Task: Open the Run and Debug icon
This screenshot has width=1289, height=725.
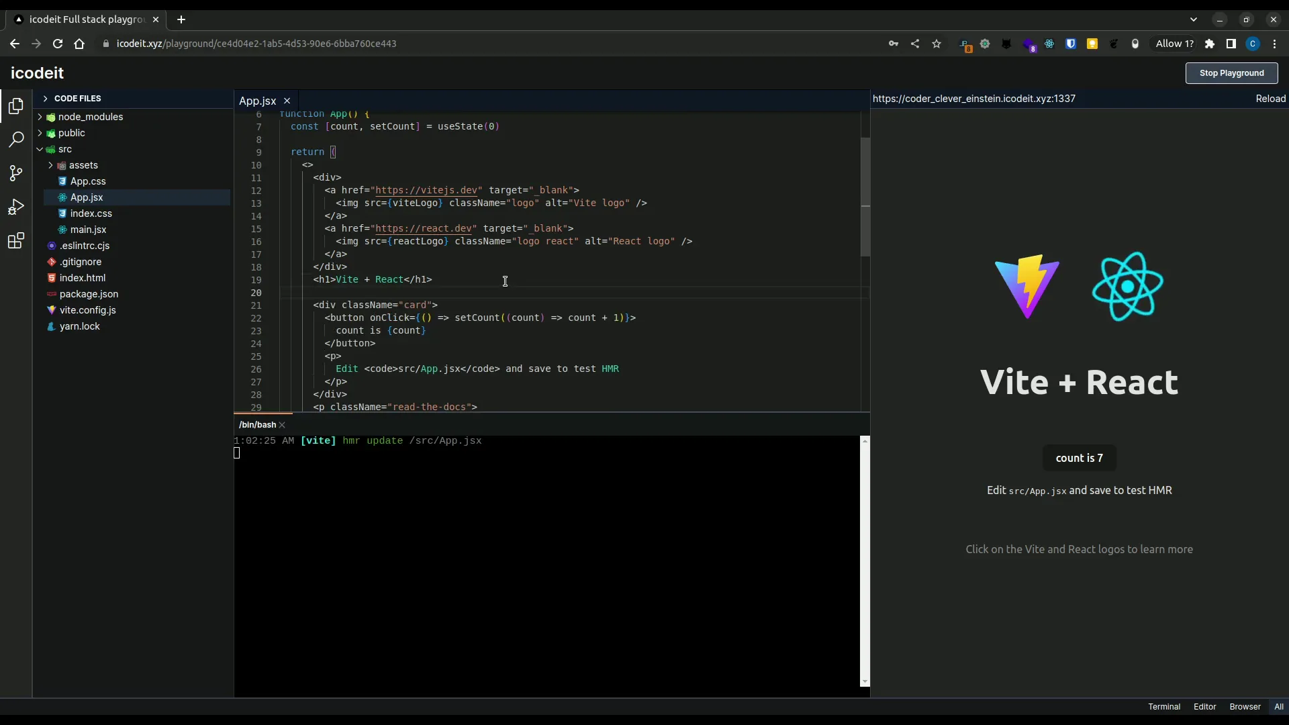Action: coord(16,207)
